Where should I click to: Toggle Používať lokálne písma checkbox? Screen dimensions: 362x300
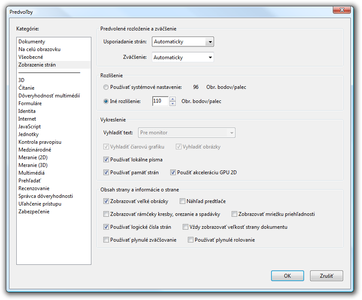point(106,160)
